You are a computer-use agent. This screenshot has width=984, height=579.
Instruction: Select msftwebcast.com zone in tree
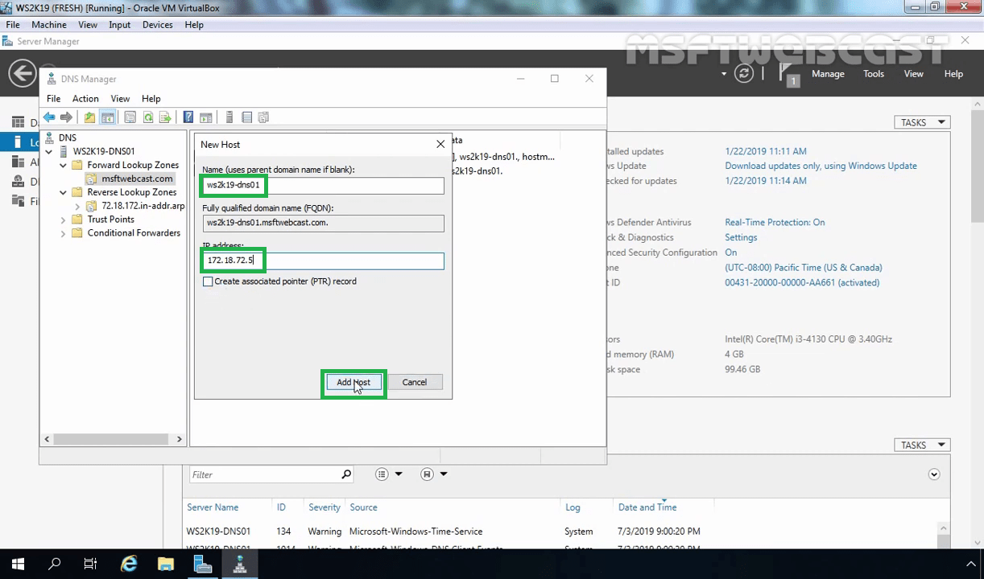(x=137, y=179)
